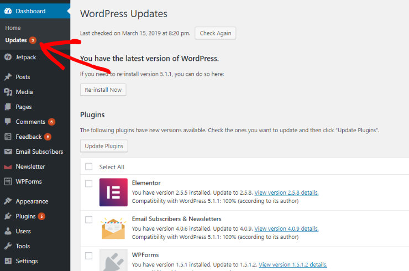Screen dimensions: 409x271
Task: Click the Media icon in sidebar
Action: (8, 92)
